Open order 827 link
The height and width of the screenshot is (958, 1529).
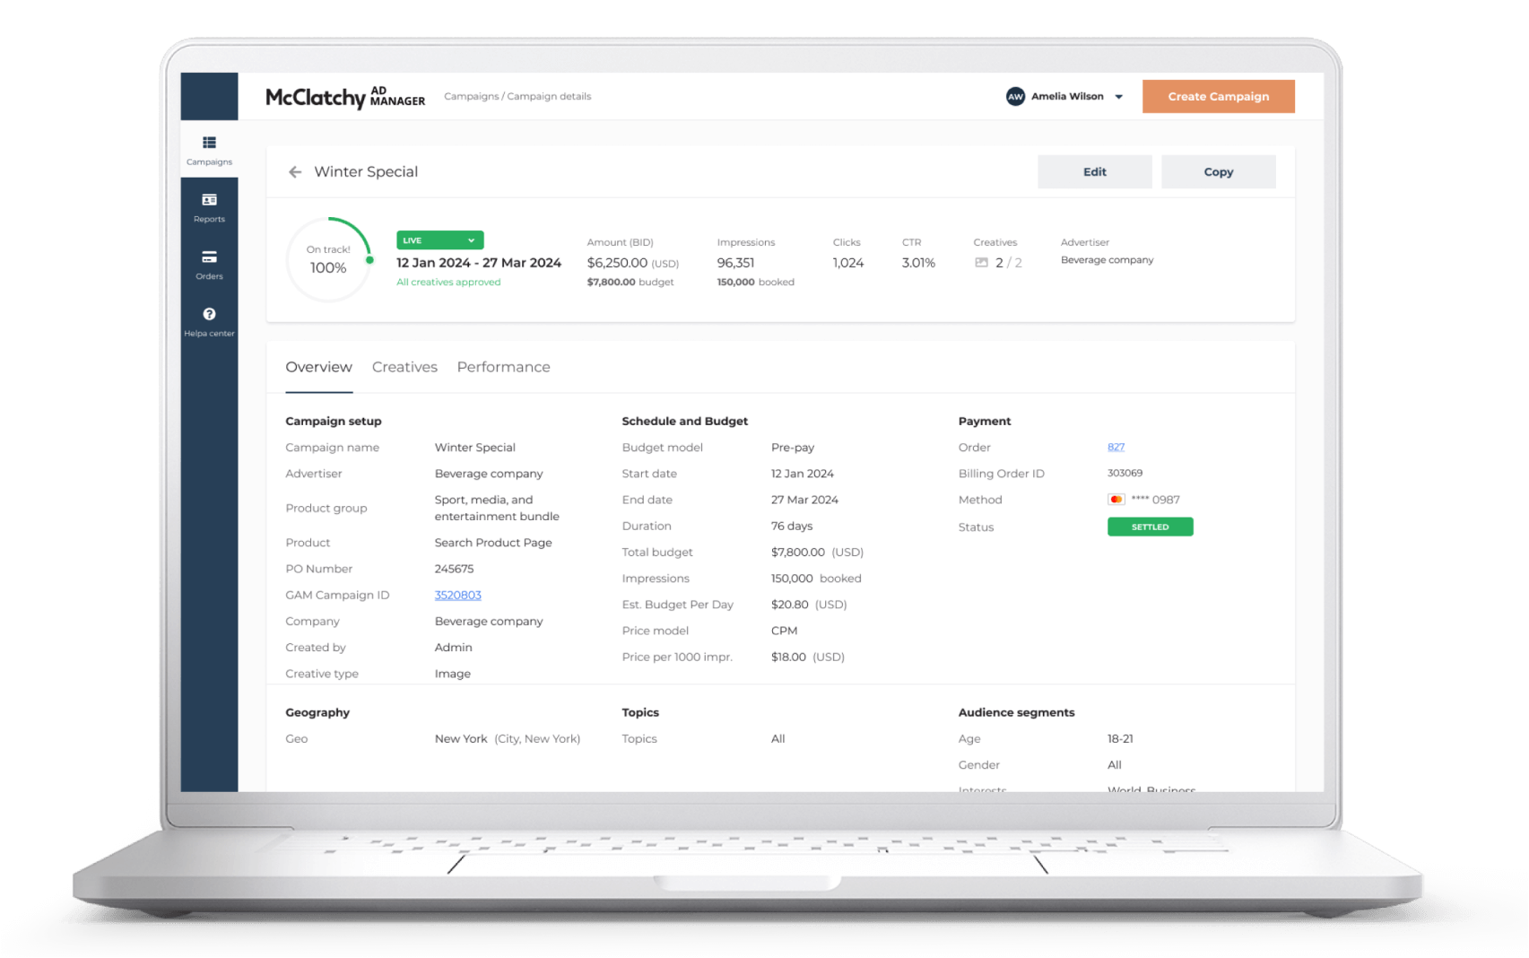[1116, 447]
